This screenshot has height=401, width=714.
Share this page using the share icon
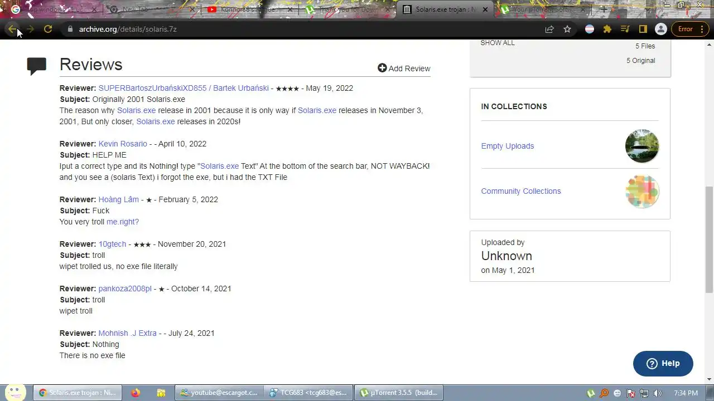549,29
